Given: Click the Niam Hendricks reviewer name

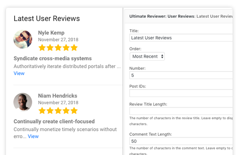Looking at the screenshot, I should click(58, 96).
